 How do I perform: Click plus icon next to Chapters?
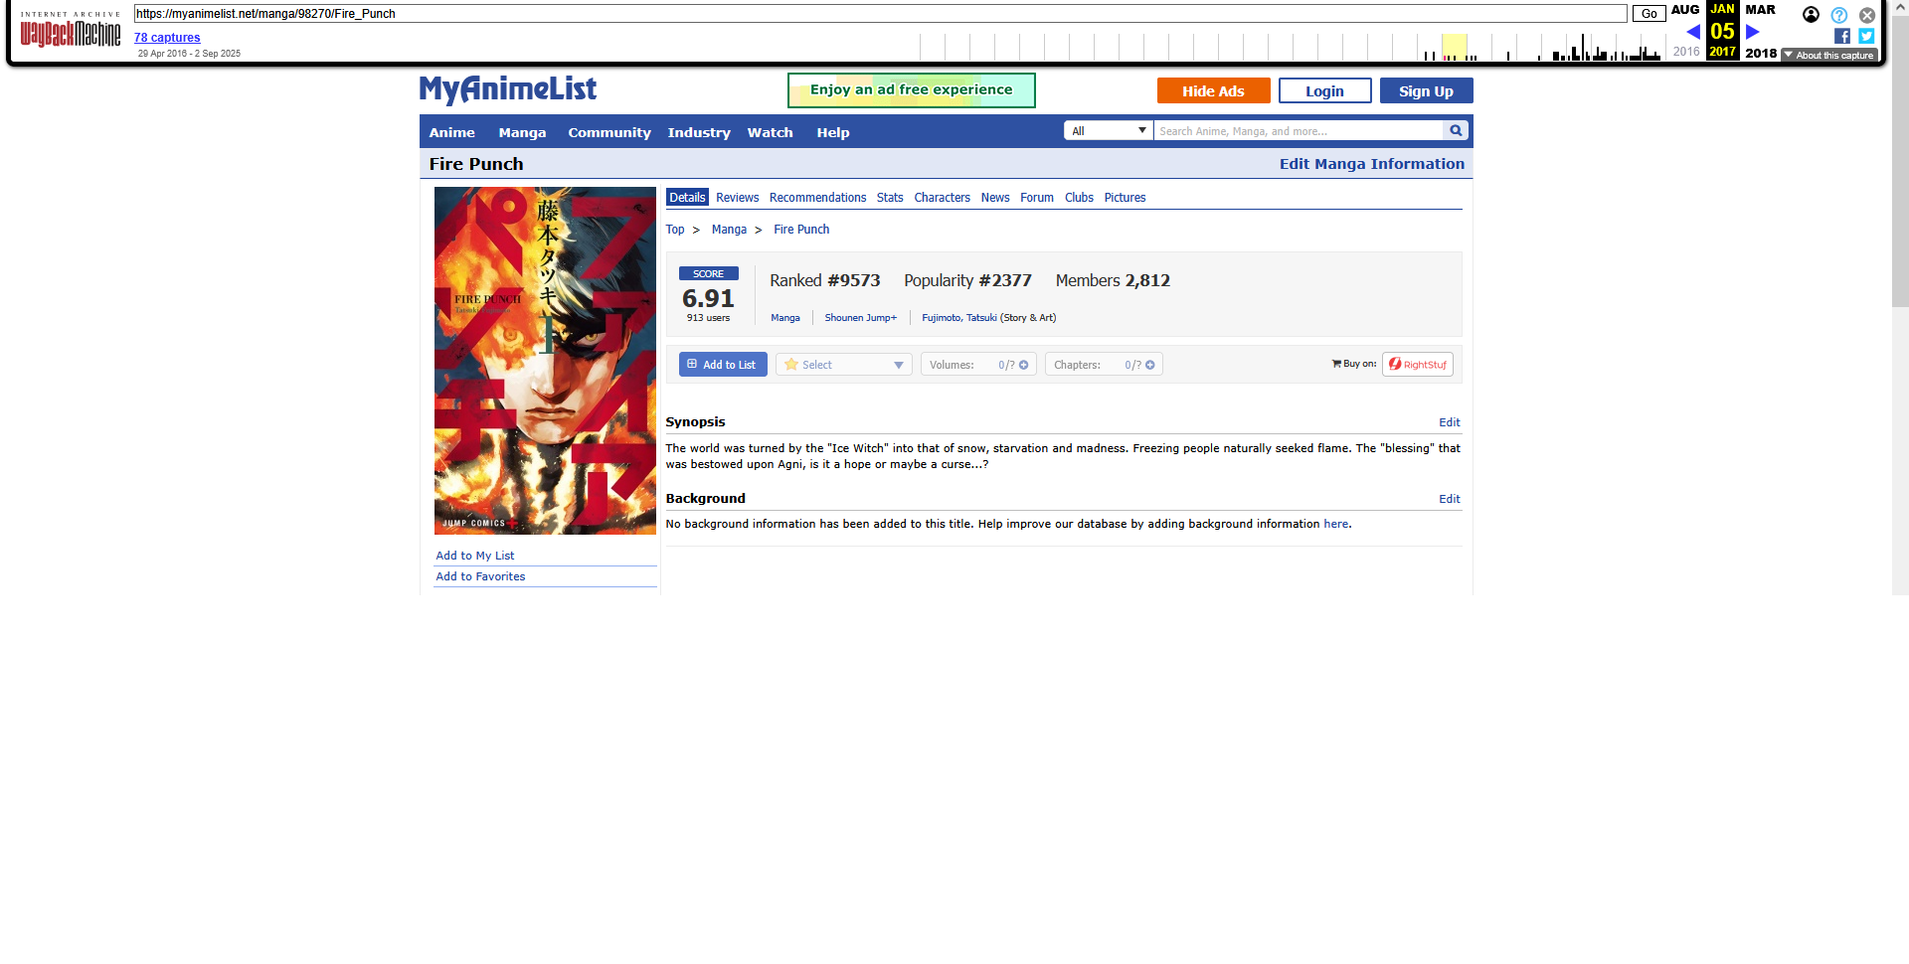[x=1150, y=365]
